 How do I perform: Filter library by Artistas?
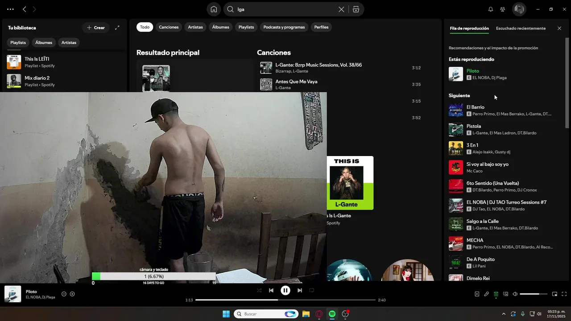[x=69, y=42]
